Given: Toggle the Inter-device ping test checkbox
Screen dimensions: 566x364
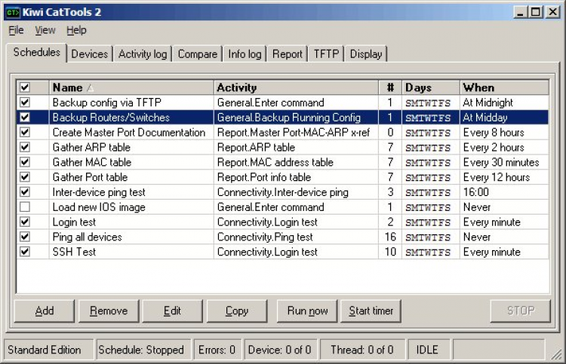Looking at the screenshot, I should 25,192.
